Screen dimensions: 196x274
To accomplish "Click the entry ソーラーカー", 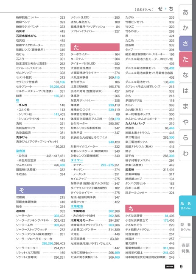I will 24,216.
